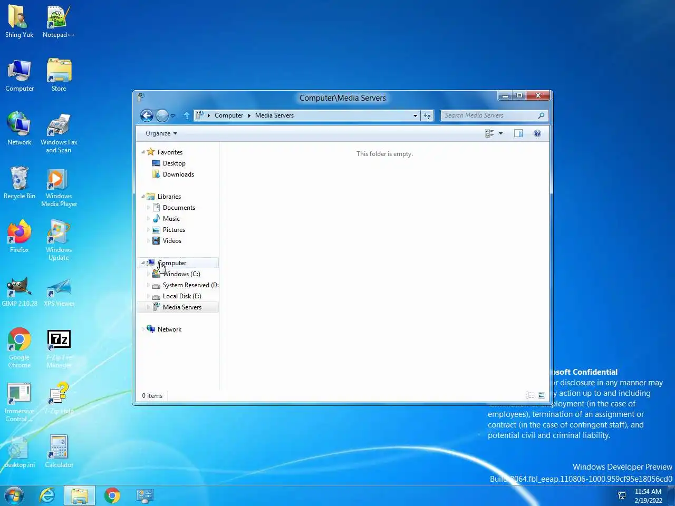The width and height of the screenshot is (675, 506).
Task: Open Explorer help via question mark icon
Action: (537, 133)
